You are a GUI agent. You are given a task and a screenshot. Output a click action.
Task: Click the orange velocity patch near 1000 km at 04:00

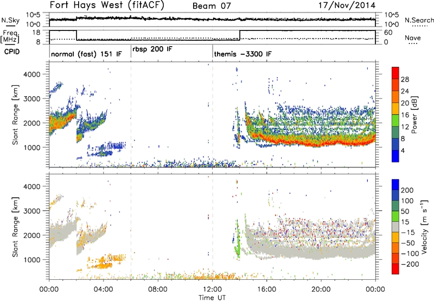(x=104, y=262)
